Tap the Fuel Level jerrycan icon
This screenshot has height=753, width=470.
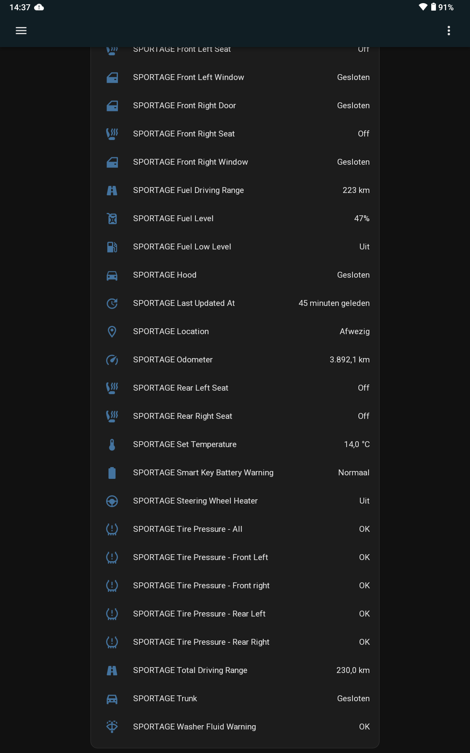[x=112, y=218]
